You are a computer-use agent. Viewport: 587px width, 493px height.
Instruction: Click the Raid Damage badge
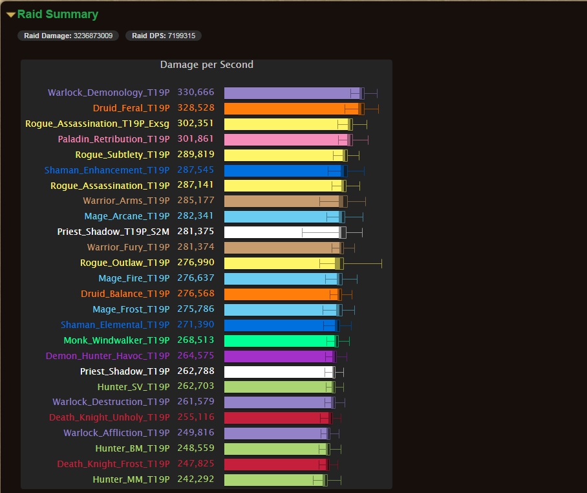pyautogui.click(x=68, y=36)
